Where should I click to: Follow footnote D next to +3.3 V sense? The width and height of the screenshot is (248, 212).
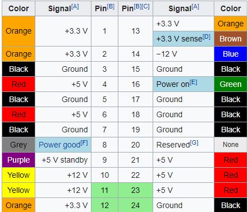coord(206,36)
